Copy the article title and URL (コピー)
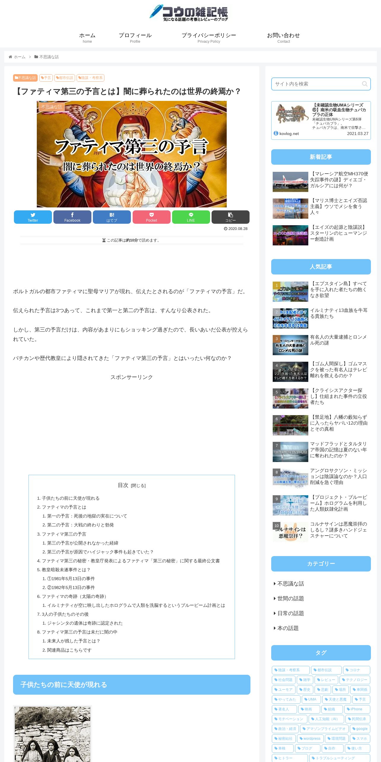 click(231, 217)
